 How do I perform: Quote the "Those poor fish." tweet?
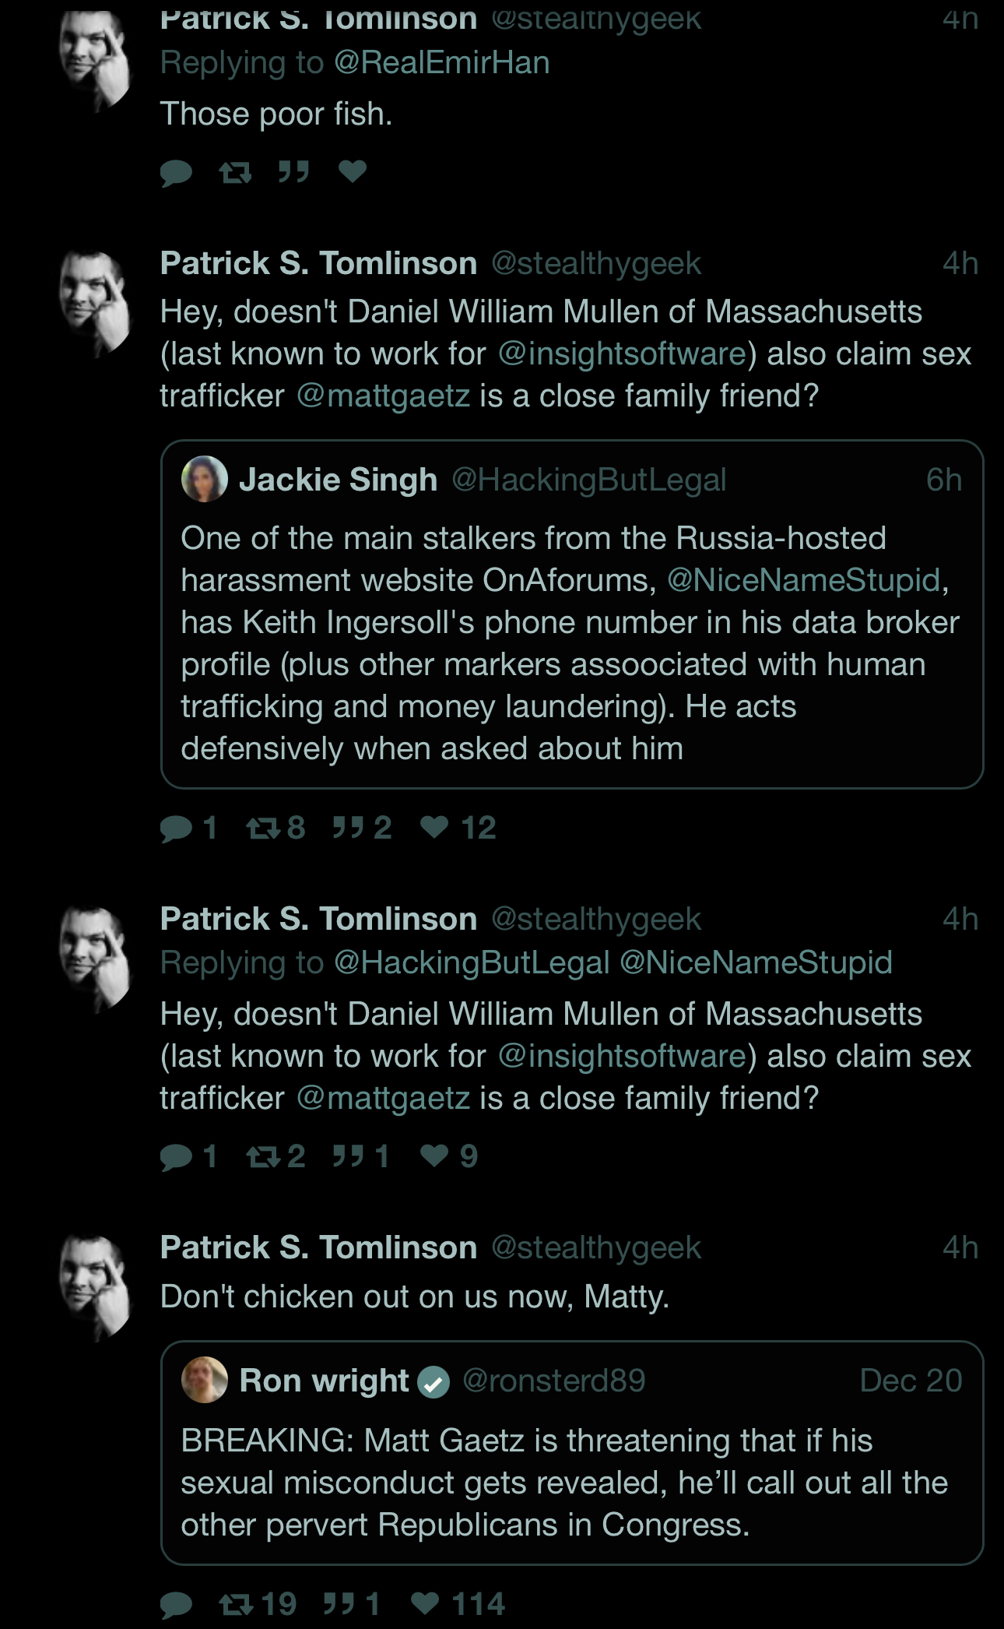[x=294, y=171]
